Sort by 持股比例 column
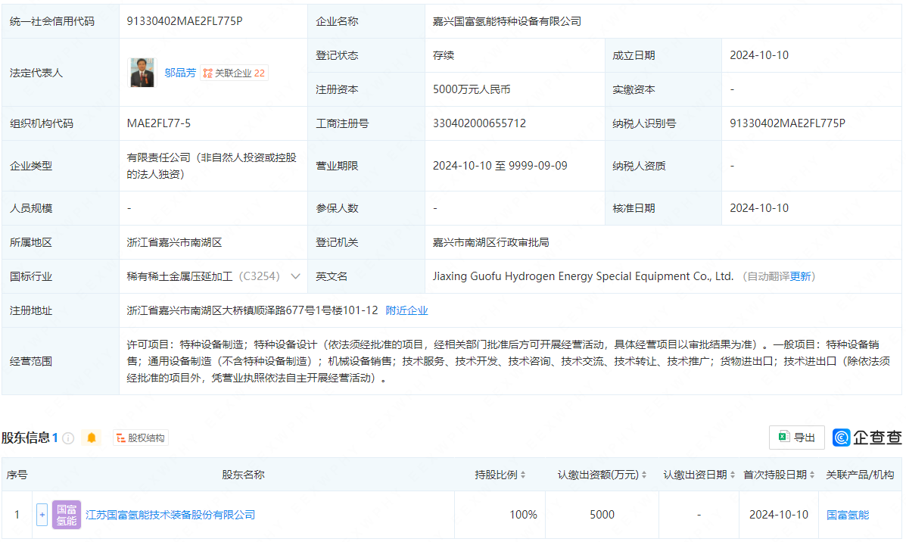 click(522, 475)
